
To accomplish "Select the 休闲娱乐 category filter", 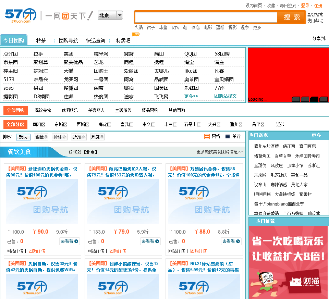I will click(70, 111).
